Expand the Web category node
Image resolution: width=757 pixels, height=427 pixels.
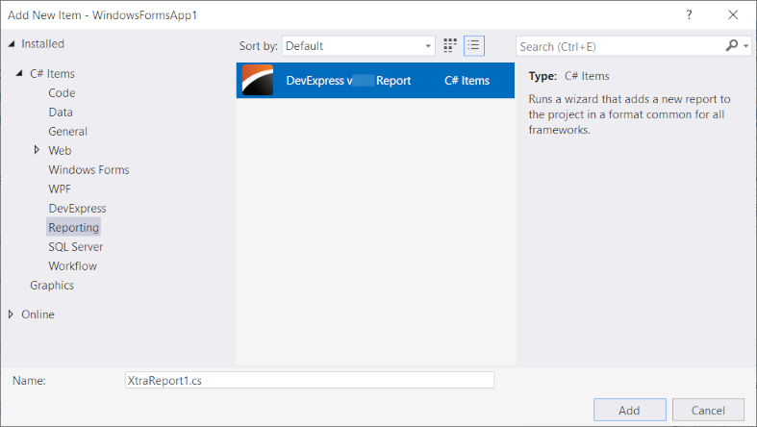click(37, 150)
